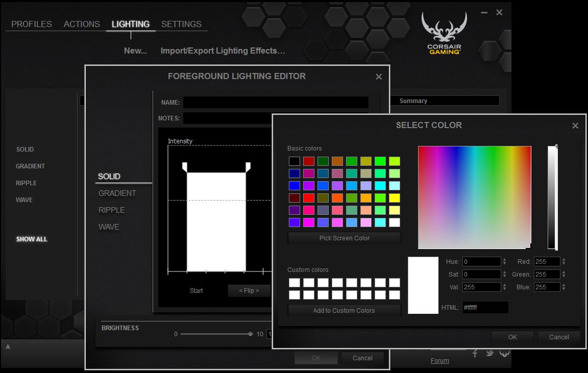This screenshot has width=588, height=373.
Task: Pick the pure red basic color swatch
Action: coord(309,197)
